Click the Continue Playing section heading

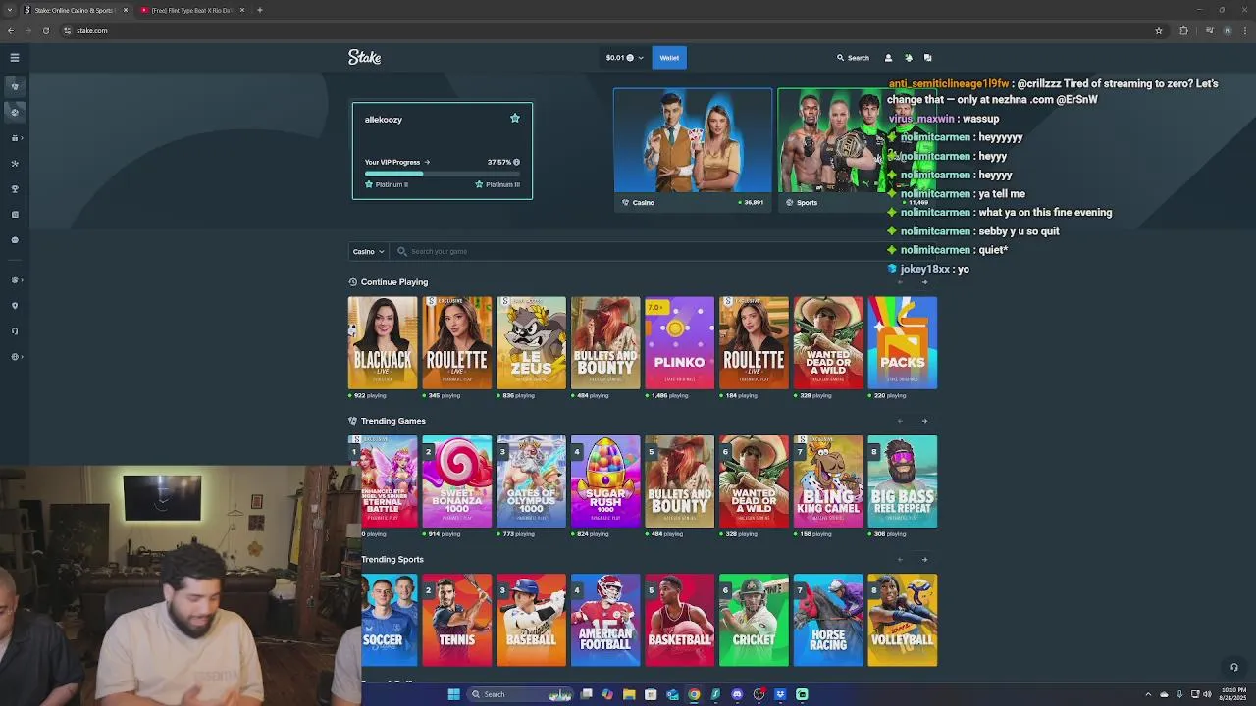click(x=393, y=282)
